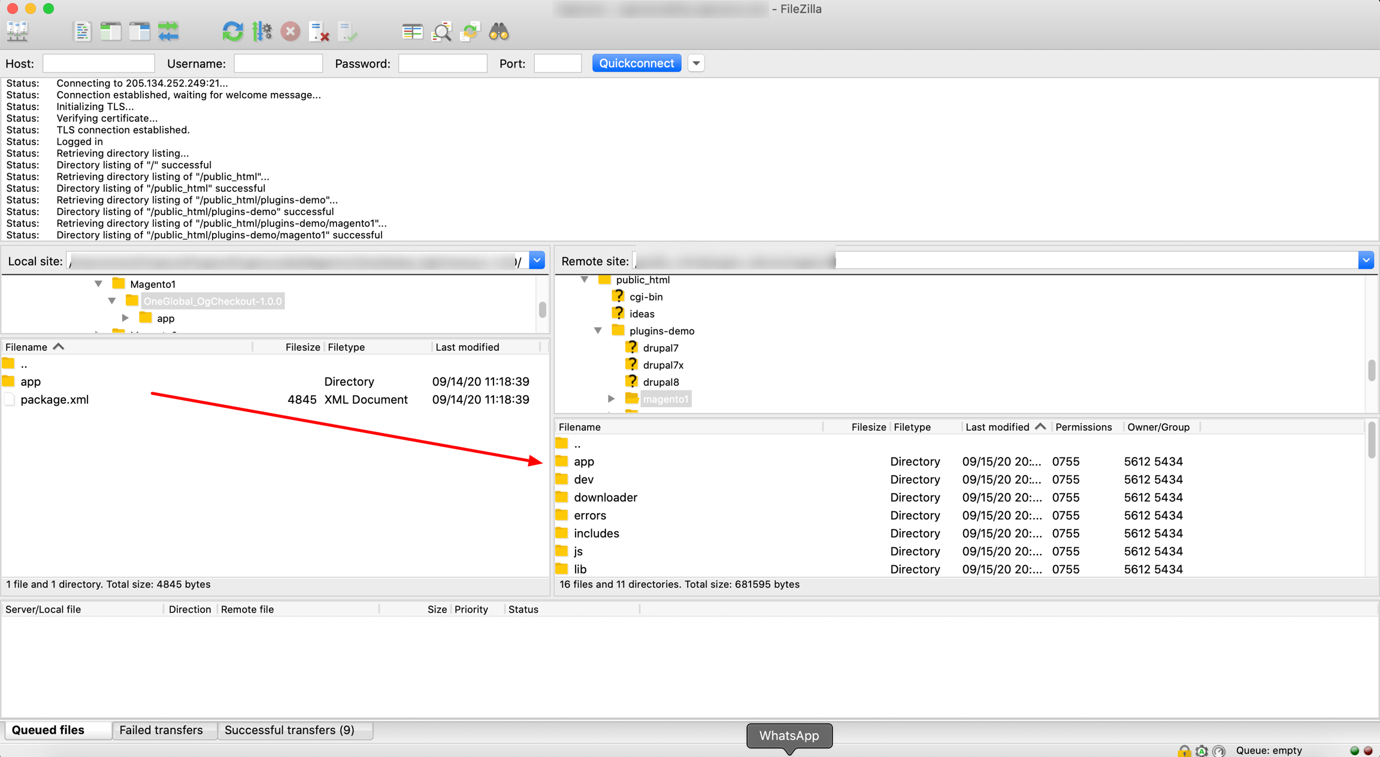This screenshot has height=757, width=1380.
Task: Open the Local site path dropdown
Action: pos(537,261)
